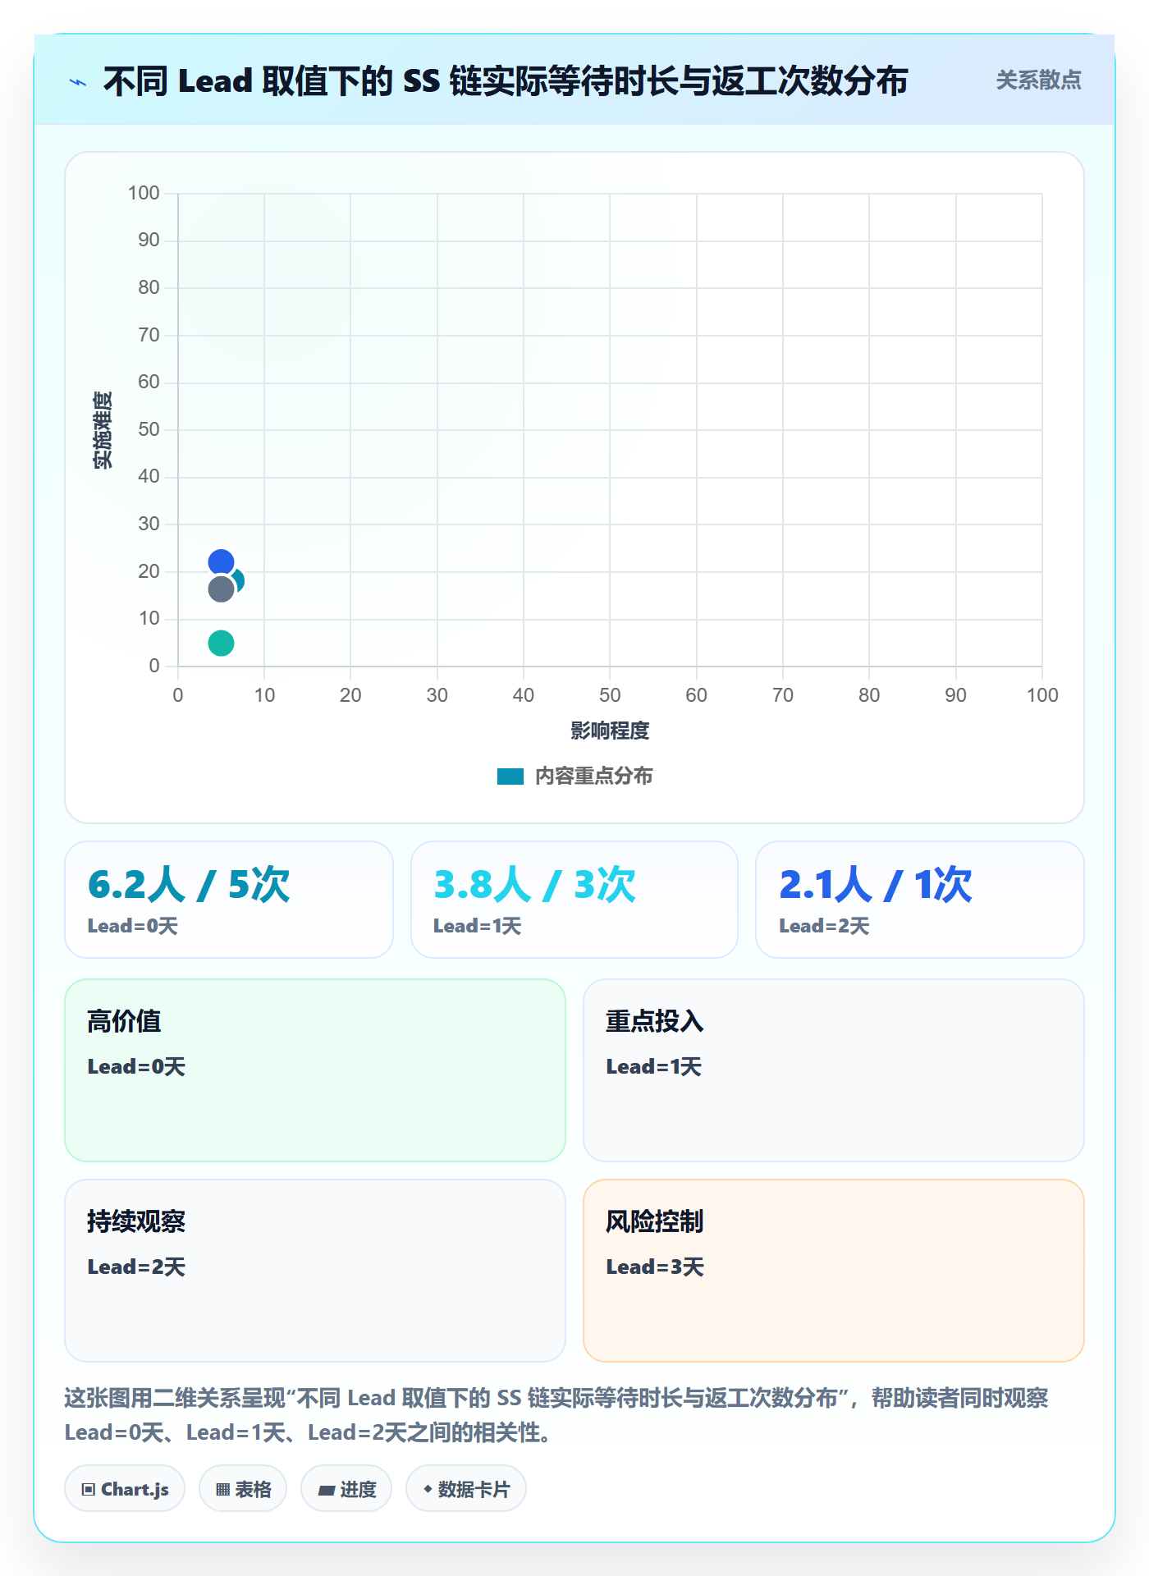Click the 高价值 quadrant card

click(315, 1070)
